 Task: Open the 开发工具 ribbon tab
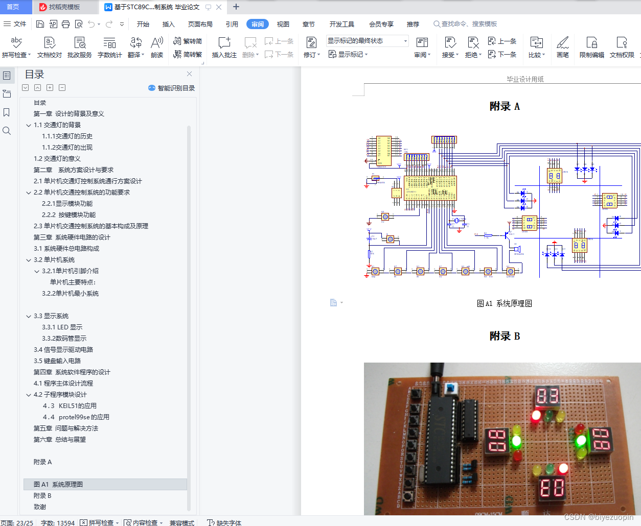pyautogui.click(x=342, y=24)
